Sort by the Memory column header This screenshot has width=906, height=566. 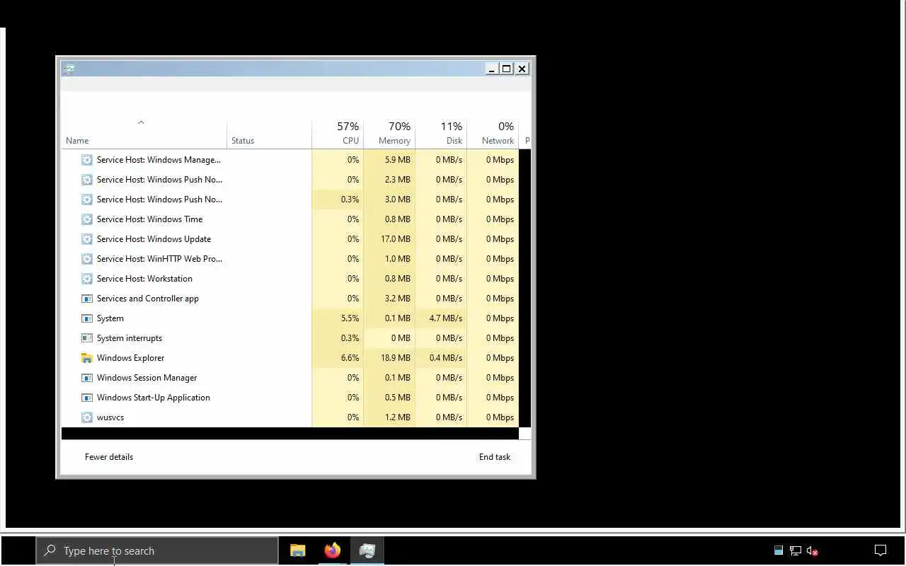coord(389,132)
